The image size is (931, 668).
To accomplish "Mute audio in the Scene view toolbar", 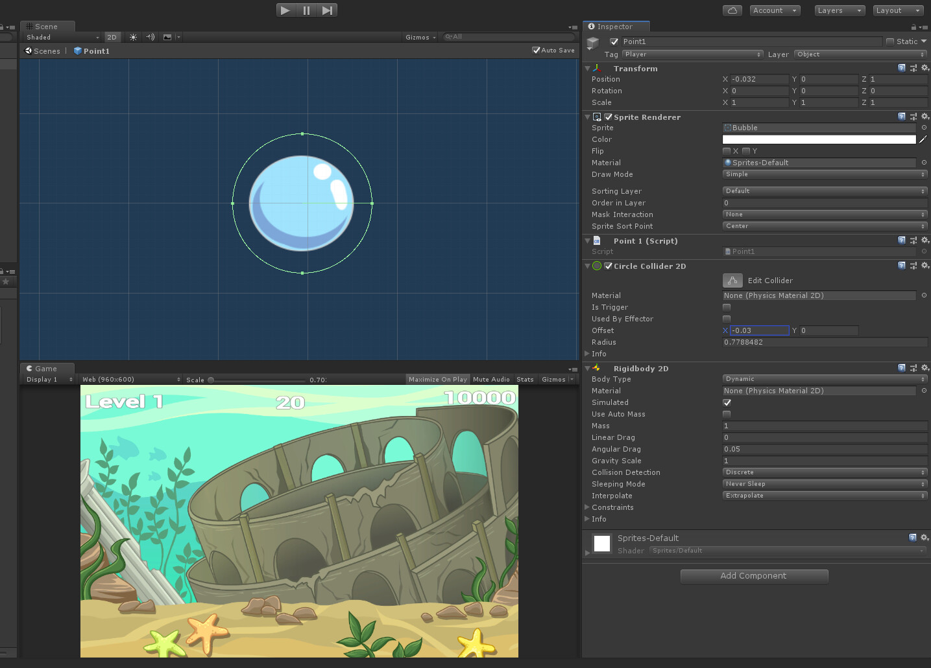I will click(150, 37).
